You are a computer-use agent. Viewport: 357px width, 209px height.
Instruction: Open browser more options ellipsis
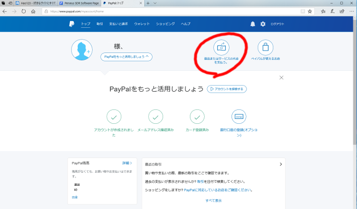click(352, 11)
